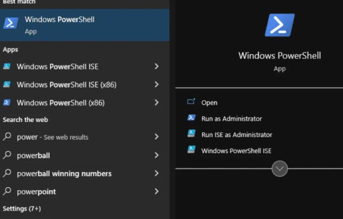This screenshot has width=343, height=219.
Task: Click the Open action icon
Action: (x=191, y=102)
